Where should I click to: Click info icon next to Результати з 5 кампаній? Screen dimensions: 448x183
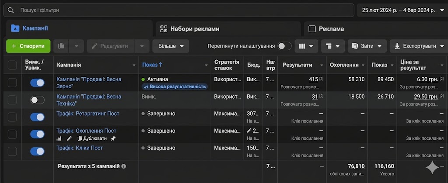point(124,166)
